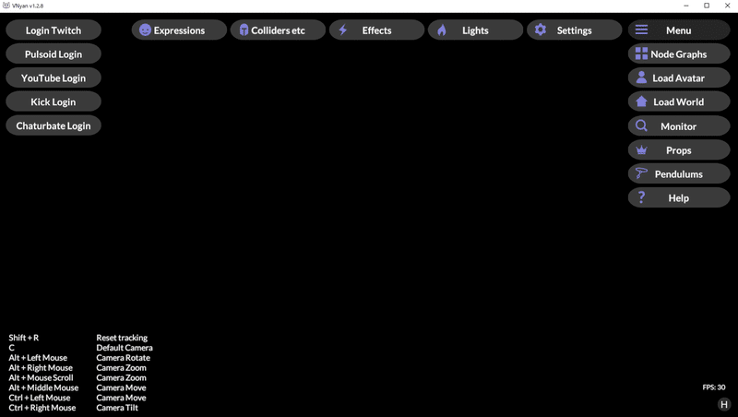Select the Load World label
Viewport: 738px width, 417px height.
coord(679,102)
